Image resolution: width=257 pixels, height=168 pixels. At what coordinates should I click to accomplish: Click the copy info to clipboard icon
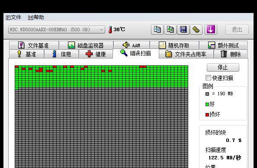click(x=157, y=29)
